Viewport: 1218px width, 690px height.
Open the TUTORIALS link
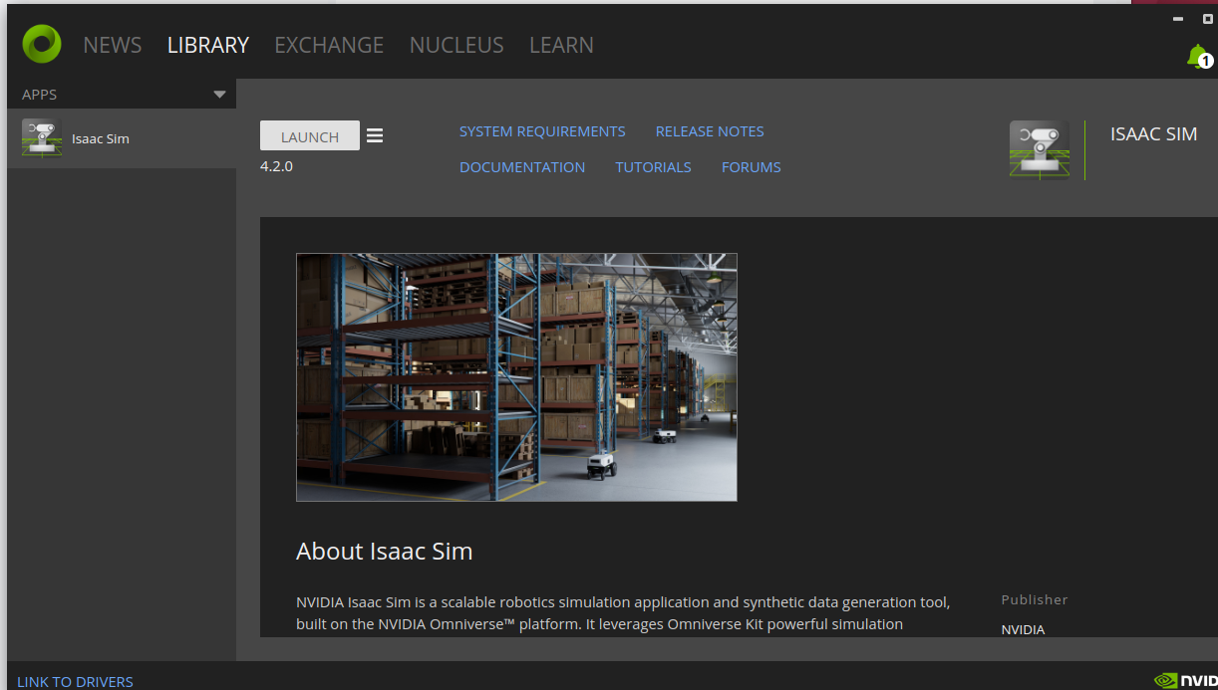pyautogui.click(x=653, y=167)
